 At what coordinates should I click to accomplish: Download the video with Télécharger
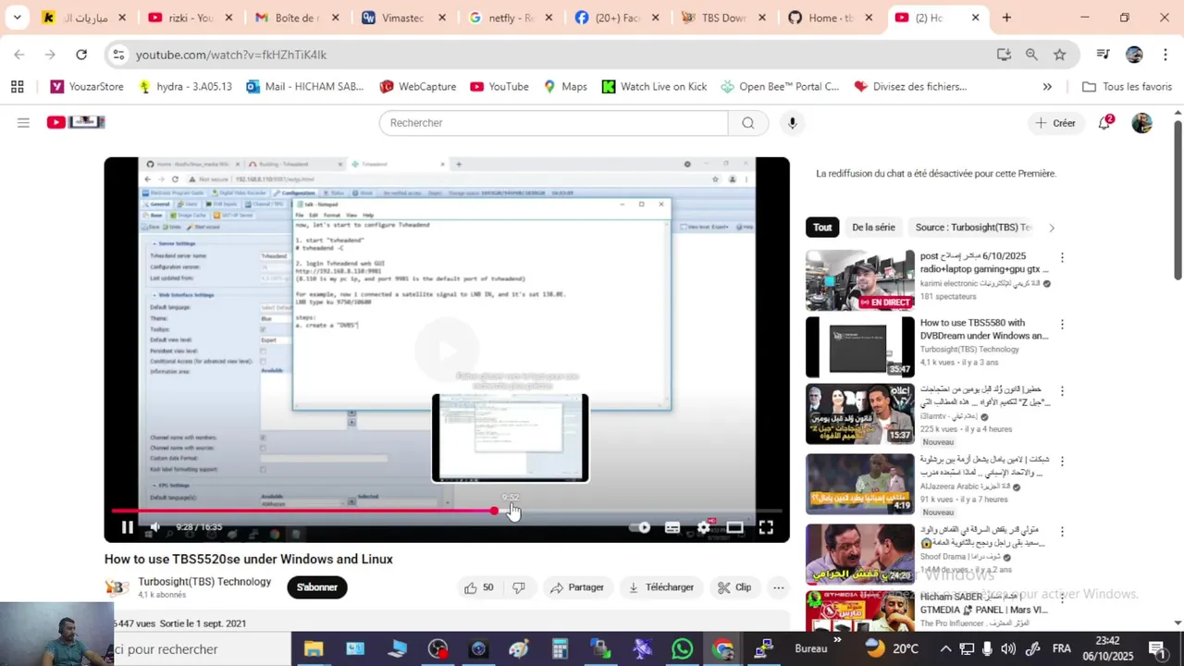click(x=660, y=587)
